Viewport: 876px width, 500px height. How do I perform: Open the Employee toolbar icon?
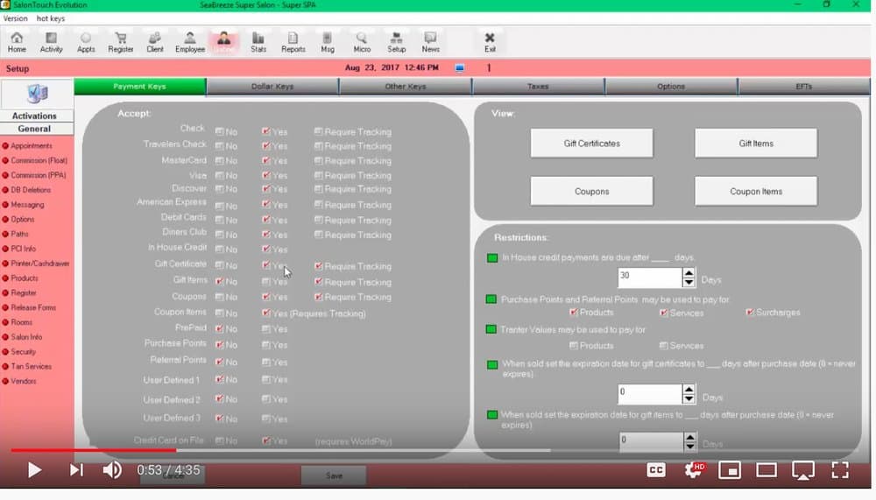coord(190,42)
